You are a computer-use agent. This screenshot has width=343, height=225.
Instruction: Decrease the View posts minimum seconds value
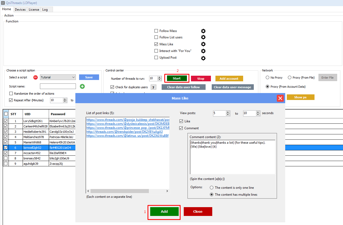click(228, 115)
